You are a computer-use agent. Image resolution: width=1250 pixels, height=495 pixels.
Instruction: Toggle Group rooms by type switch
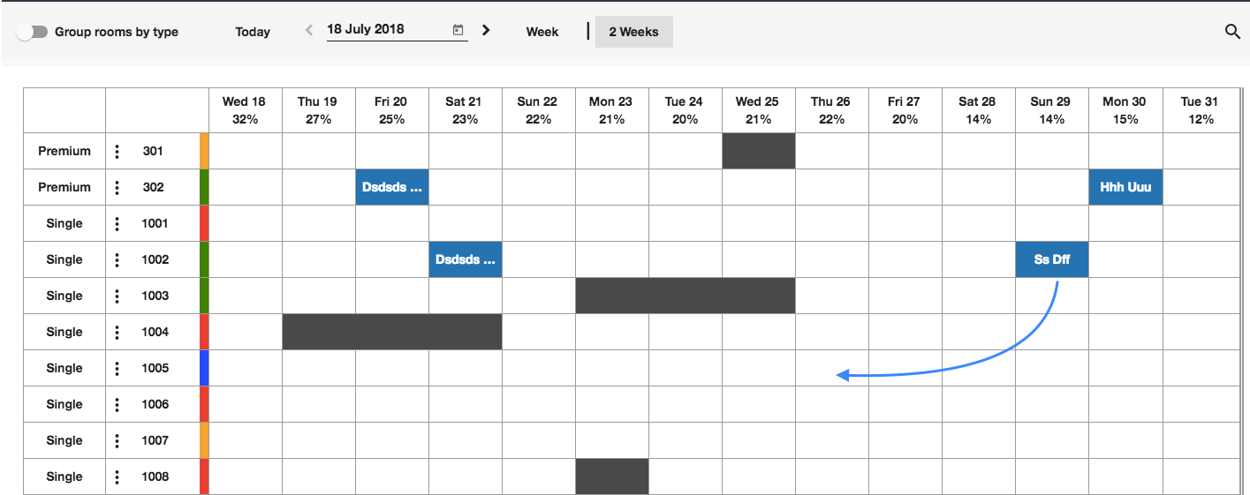(32, 32)
